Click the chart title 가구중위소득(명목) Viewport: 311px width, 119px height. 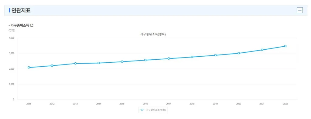153,34
